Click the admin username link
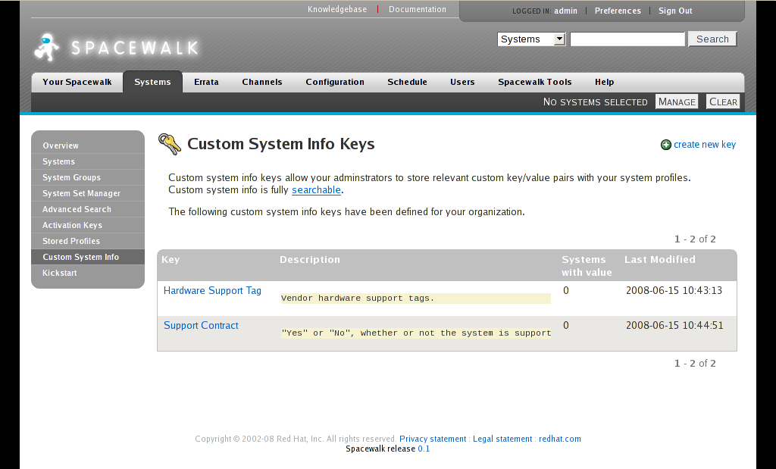 point(565,11)
